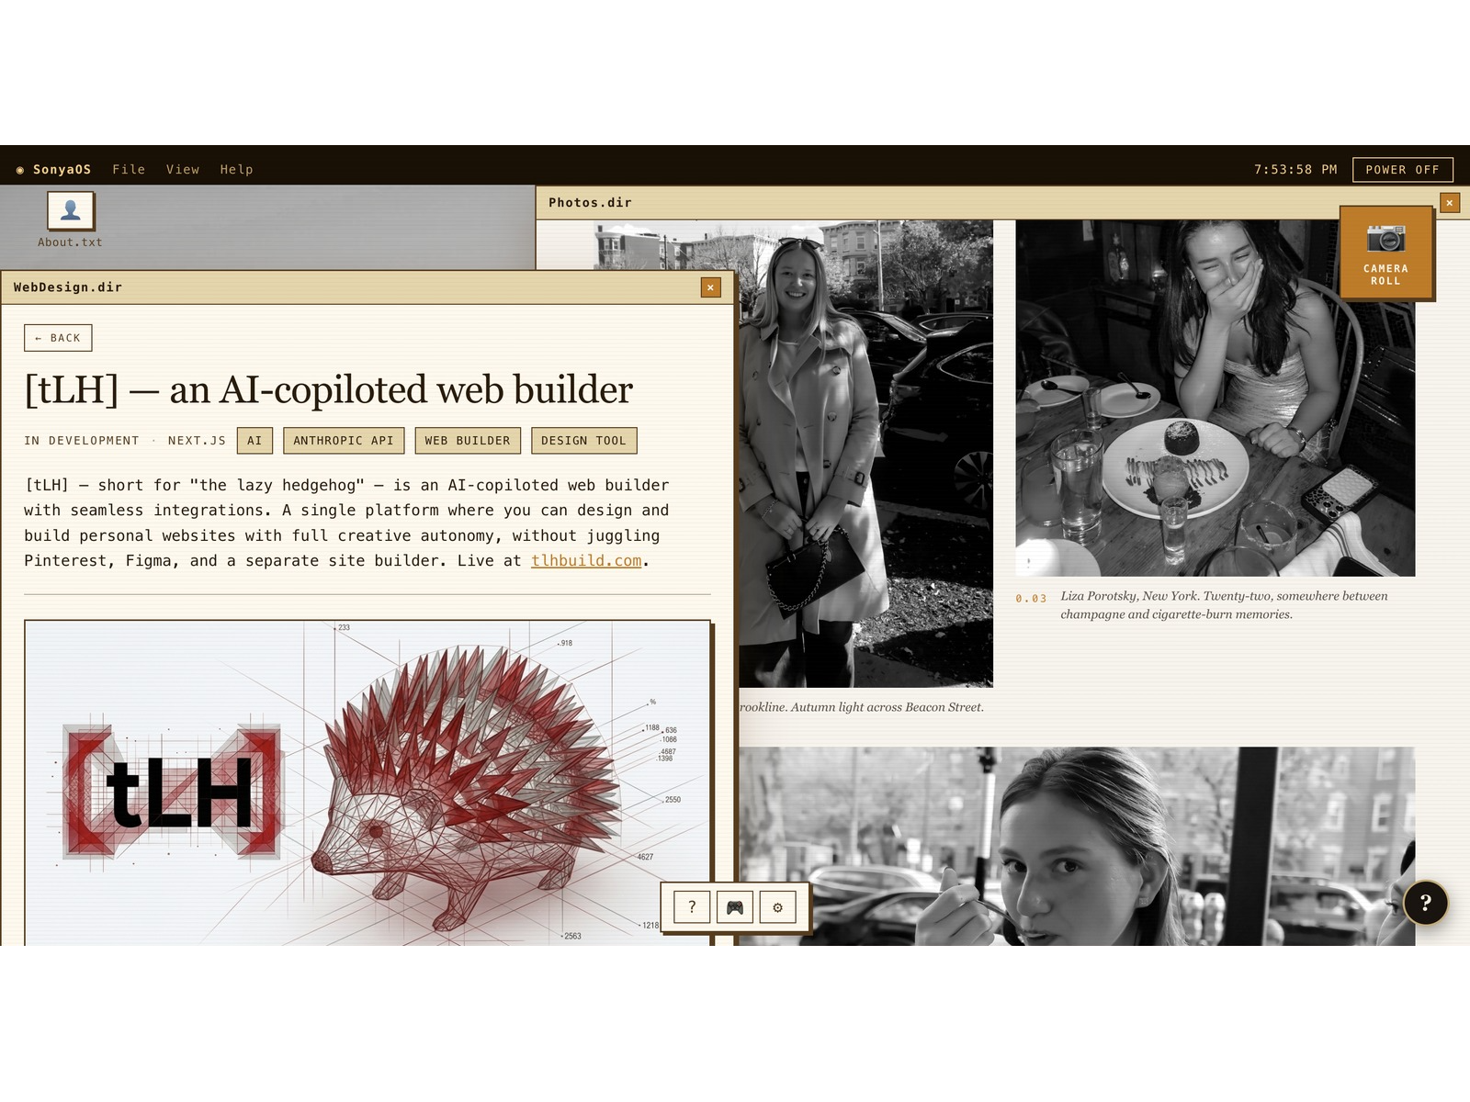Open the File menu
The height and width of the screenshot is (1102, 1470).
[129, 170]
